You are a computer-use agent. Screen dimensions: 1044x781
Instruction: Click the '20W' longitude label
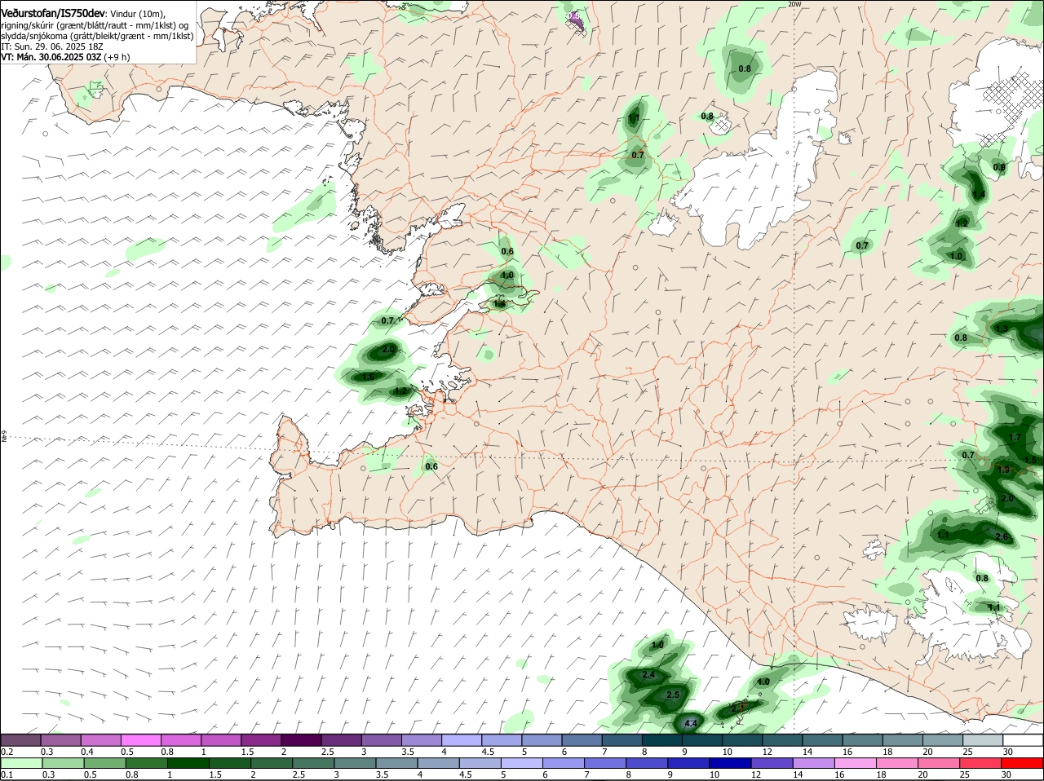(x=795, y=4)
